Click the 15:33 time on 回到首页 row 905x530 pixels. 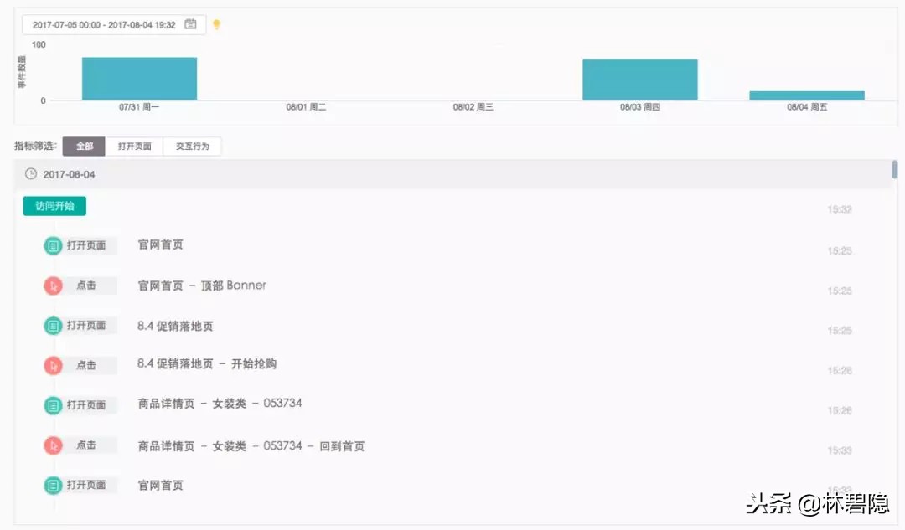coord(839,450)
